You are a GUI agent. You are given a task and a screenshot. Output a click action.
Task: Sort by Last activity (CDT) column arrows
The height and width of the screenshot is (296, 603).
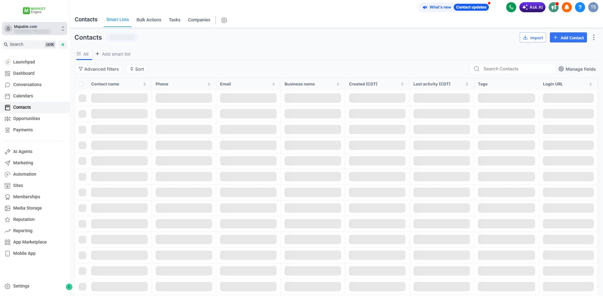467,84
